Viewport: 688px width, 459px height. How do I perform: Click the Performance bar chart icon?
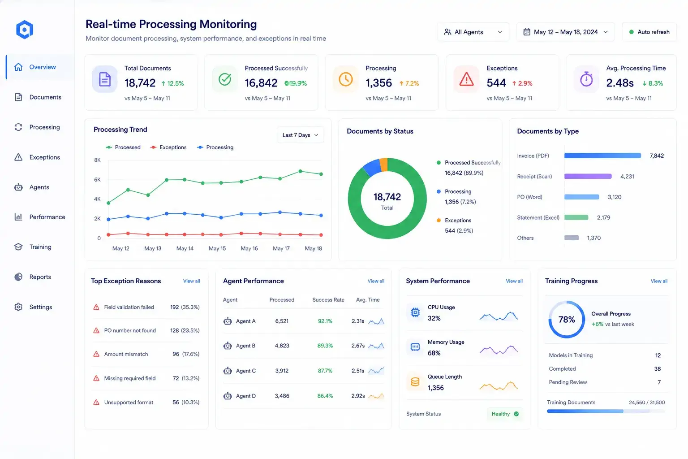[18, 217]
